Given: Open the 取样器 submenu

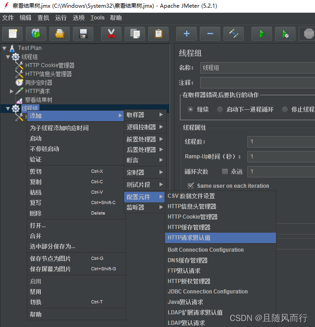Looking at the screenshot, I should point(145,115).
